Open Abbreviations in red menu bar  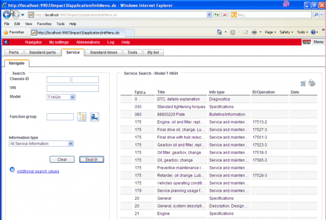87,42
